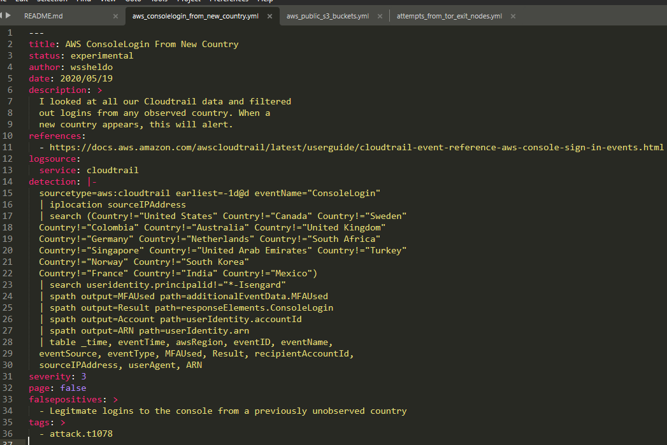Viewport: 667px width, 445px height.
Task: Click the 'attack.t1078' tag
Action: pos(82,434)
